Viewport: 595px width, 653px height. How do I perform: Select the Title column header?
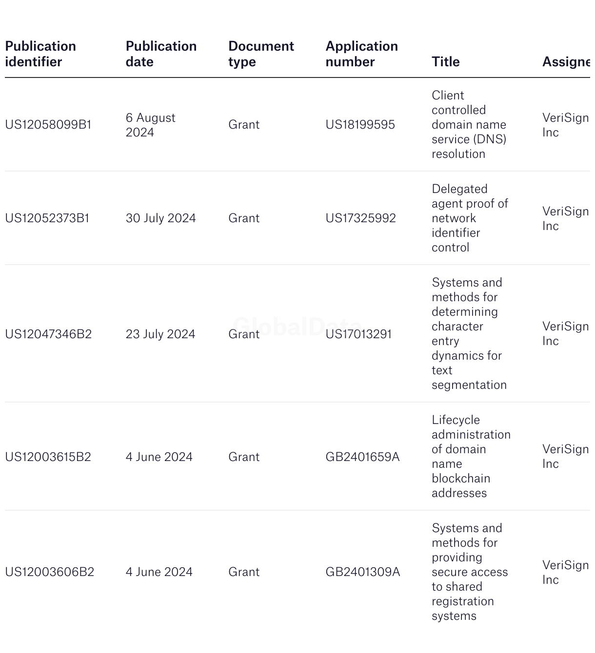(x=446, y=62)
